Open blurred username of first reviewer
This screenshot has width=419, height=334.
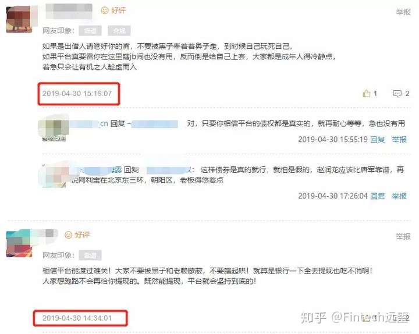pos(69,11)
